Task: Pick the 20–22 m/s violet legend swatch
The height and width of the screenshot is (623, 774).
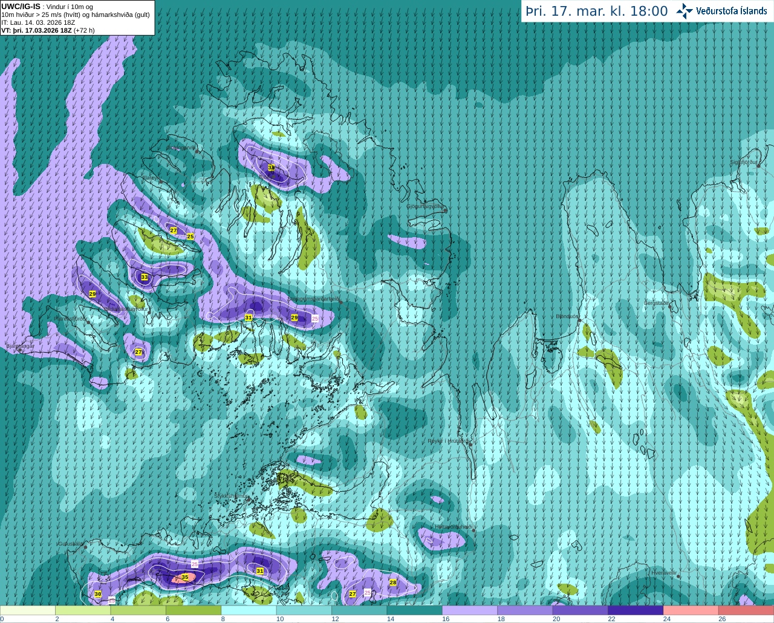Action: pos(580,611)
